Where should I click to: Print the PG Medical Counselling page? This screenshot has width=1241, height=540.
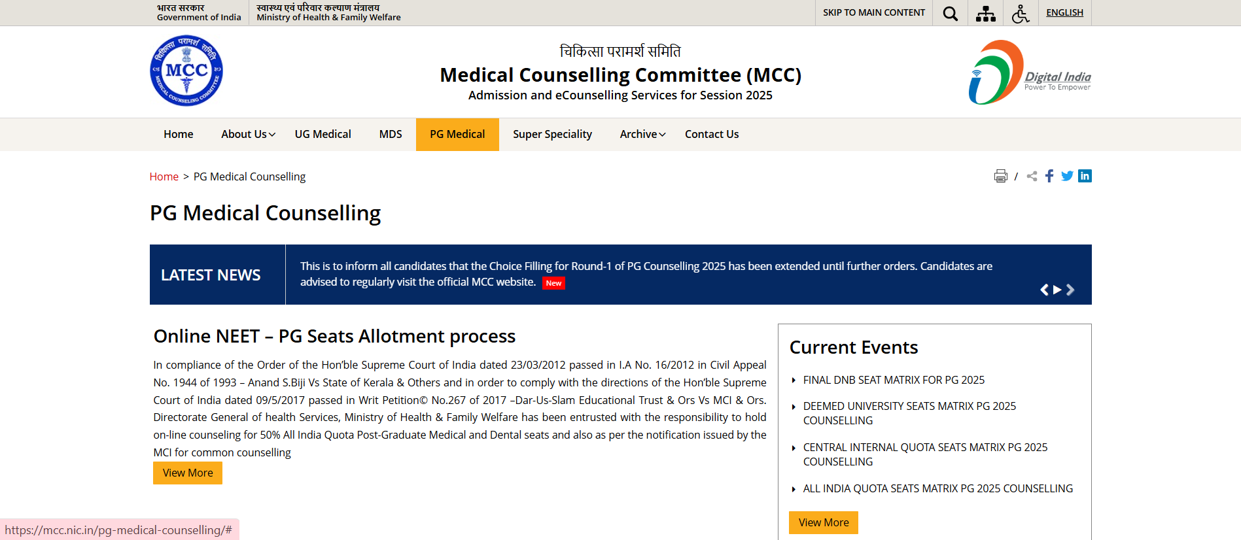pos(1000,175)
